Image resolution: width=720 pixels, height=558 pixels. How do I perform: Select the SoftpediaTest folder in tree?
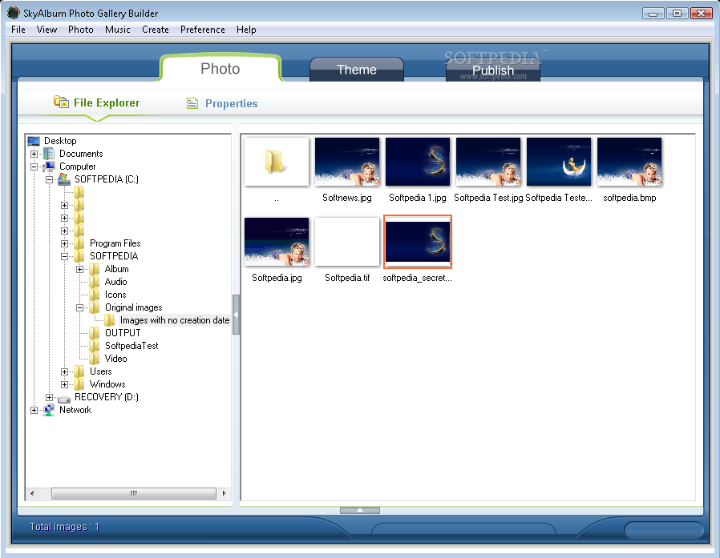(131, 346)
